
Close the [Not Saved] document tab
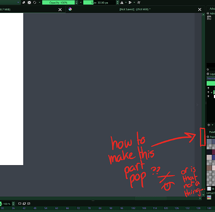tap(199, 10)
